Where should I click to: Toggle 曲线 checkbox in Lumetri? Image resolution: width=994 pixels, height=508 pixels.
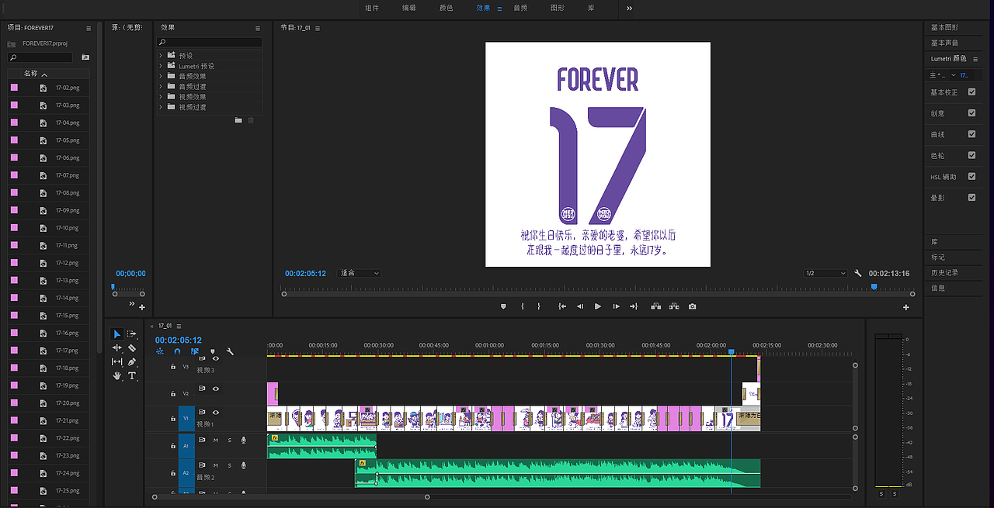971,134
